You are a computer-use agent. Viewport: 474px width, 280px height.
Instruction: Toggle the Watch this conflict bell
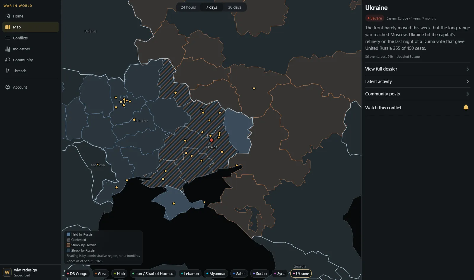pyautogui.click(x=466, y=108)
